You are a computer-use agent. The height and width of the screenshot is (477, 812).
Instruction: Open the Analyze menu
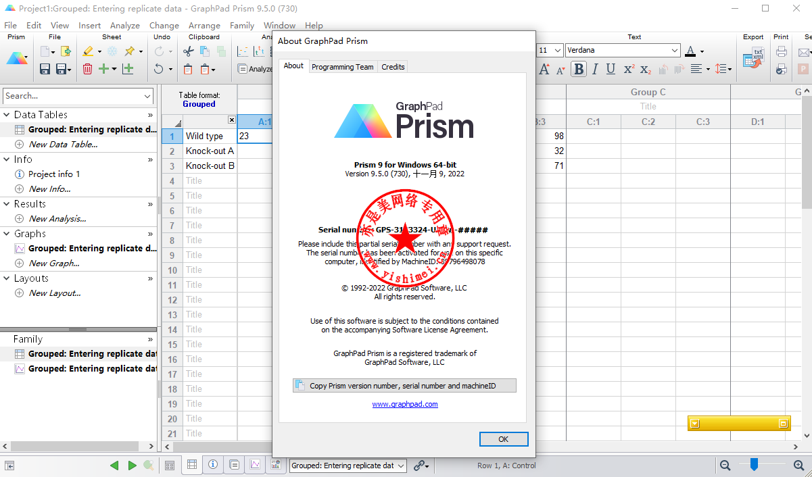(125, 26)
